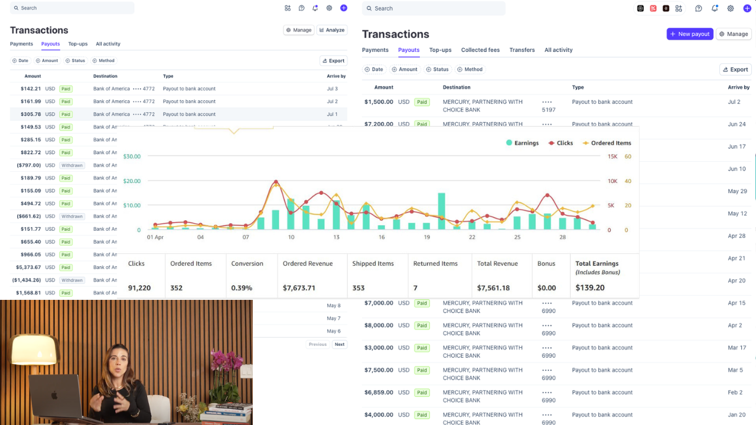756x425 pixels.
Task: Open the first black app icon in header
Action: click(640, 8)
